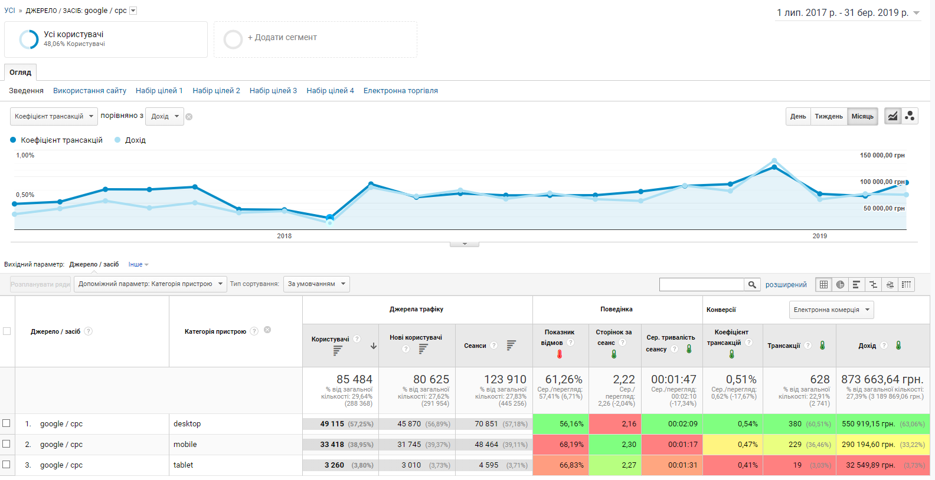Switch to performance bar view
This screenshot has height=480, width=935.
click(x=856, y=285)
